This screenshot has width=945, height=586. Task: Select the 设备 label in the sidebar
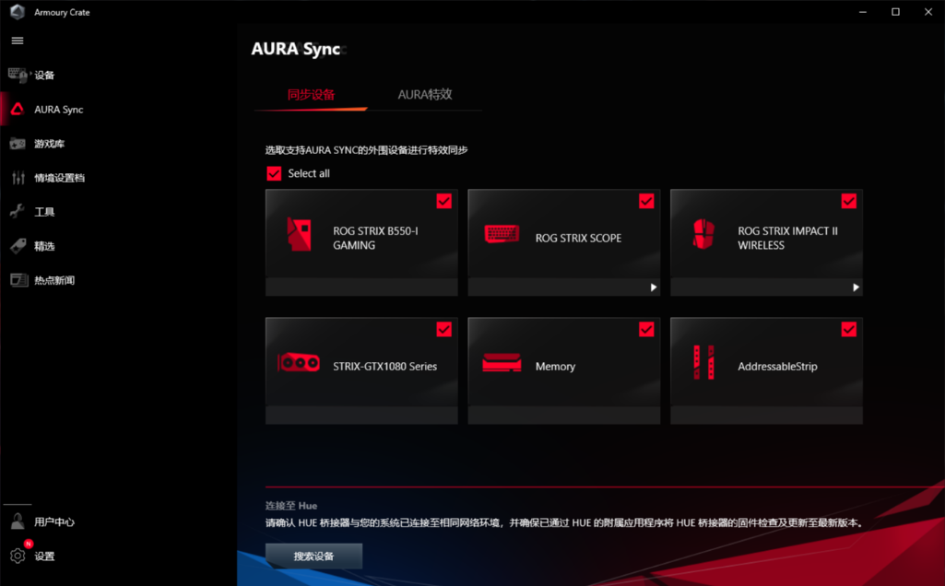point(44,76)
